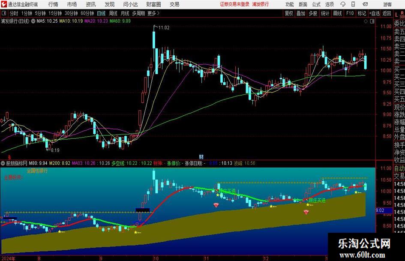The height and width of the screenshot is (261, 405).
Task: Click the 叠加 toolbar button
Action: [x=301, y=13]
